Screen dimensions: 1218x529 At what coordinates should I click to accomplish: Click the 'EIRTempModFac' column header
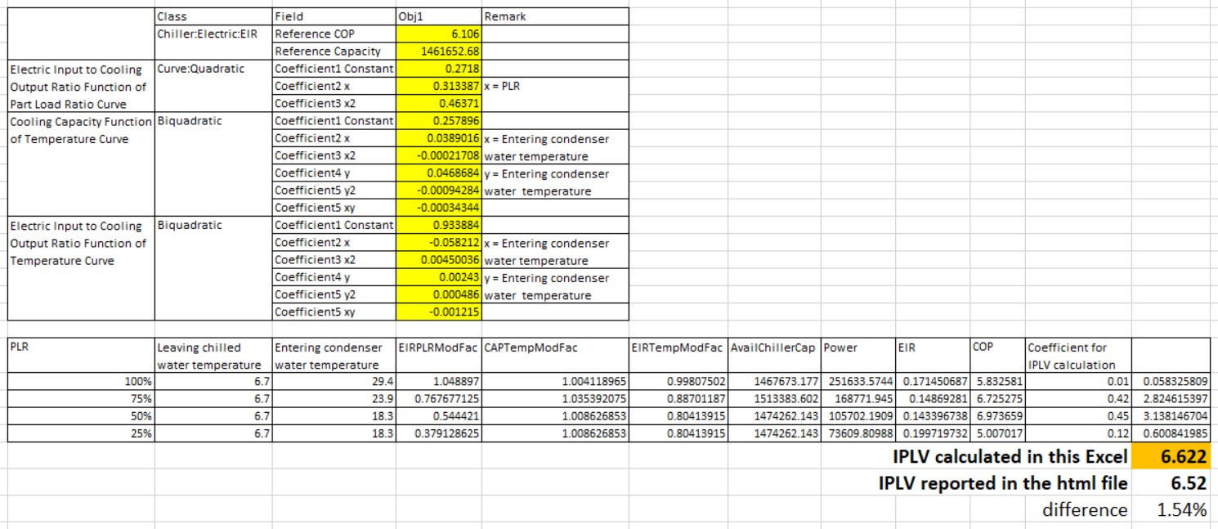coord(678,355)
